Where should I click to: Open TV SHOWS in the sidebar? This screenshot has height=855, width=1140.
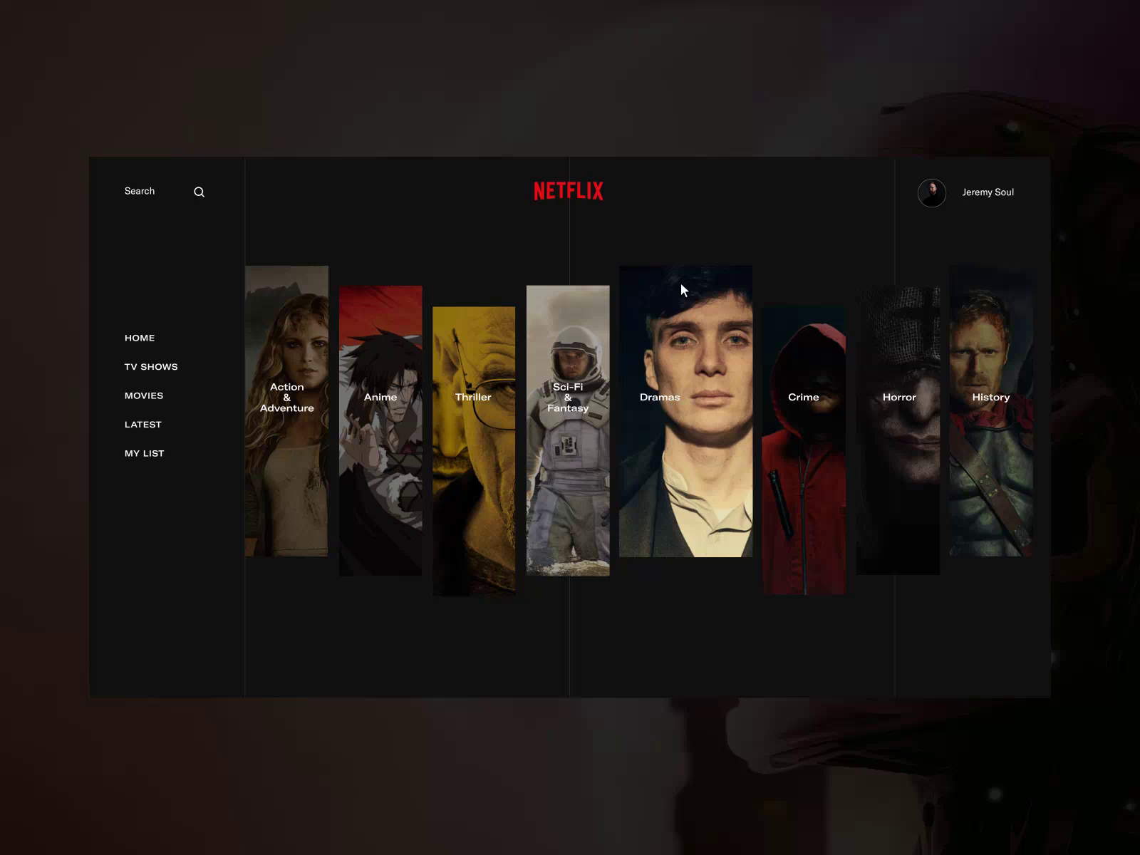tap(151, 367)
